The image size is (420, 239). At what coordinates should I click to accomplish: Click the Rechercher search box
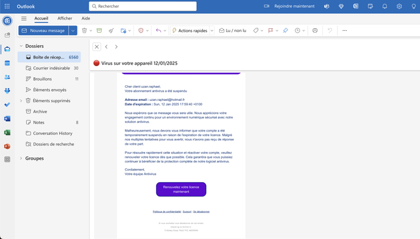(142, 6)
